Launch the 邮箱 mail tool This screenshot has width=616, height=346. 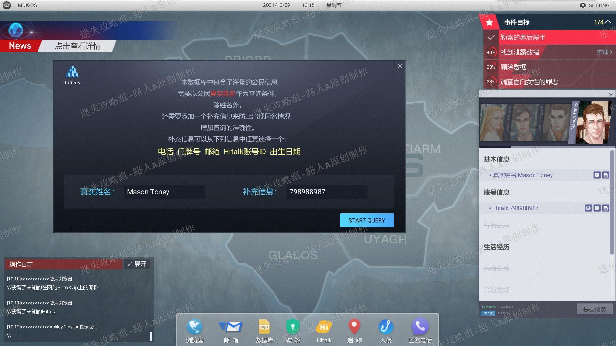pos(231,331)
